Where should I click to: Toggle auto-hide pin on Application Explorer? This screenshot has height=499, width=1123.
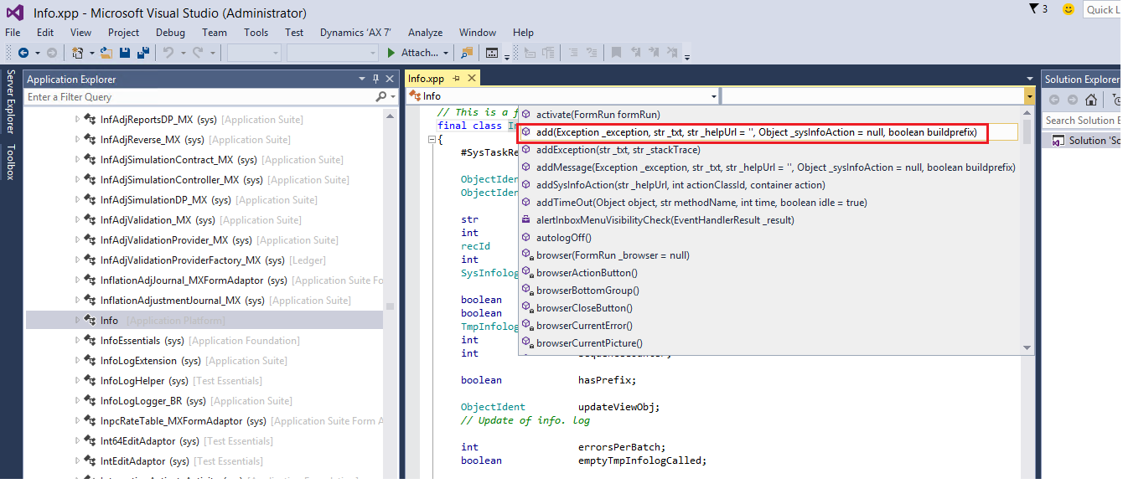(375, 79)
